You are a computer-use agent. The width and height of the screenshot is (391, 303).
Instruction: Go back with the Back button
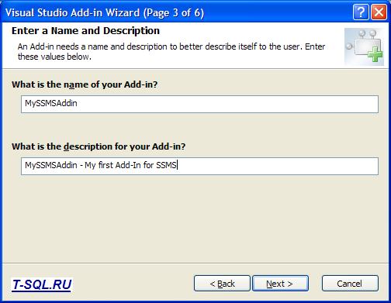[x=222, y=284]
